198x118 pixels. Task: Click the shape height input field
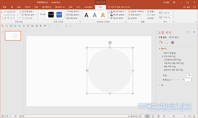click(x=167, y=13)
